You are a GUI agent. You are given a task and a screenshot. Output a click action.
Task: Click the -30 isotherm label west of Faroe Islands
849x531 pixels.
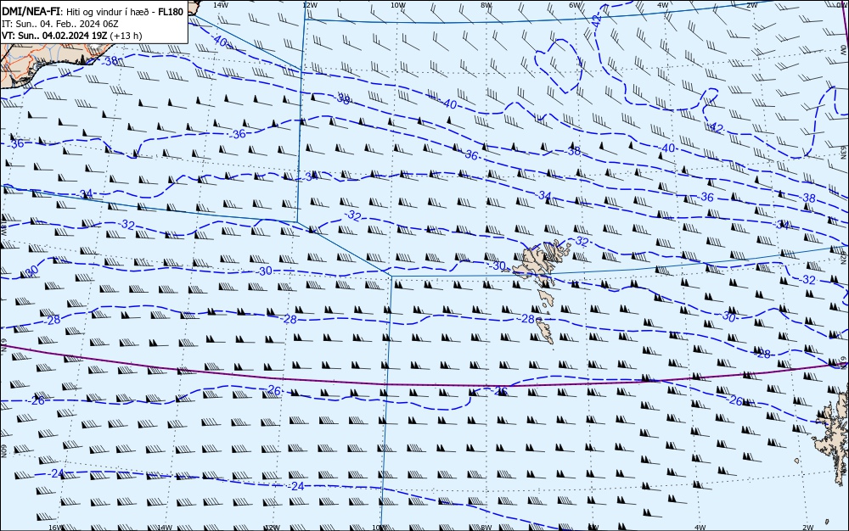[498, 265]
